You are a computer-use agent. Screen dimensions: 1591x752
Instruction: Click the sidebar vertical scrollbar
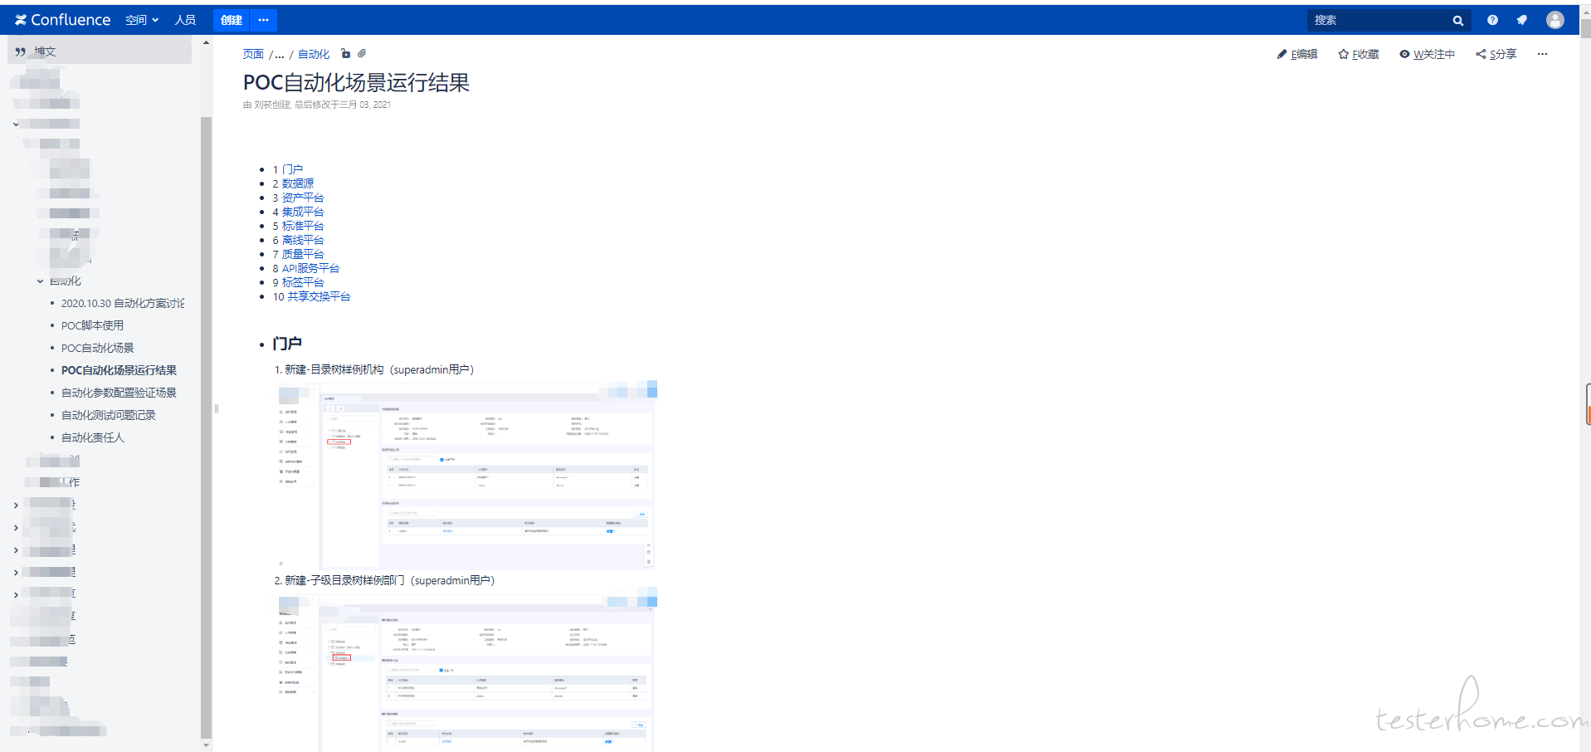tap(206, 427)
